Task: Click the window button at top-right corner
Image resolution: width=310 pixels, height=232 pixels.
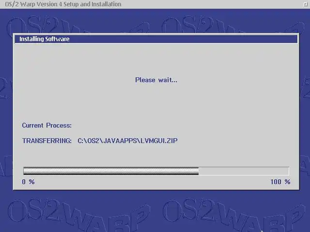Action: [306, 4]
